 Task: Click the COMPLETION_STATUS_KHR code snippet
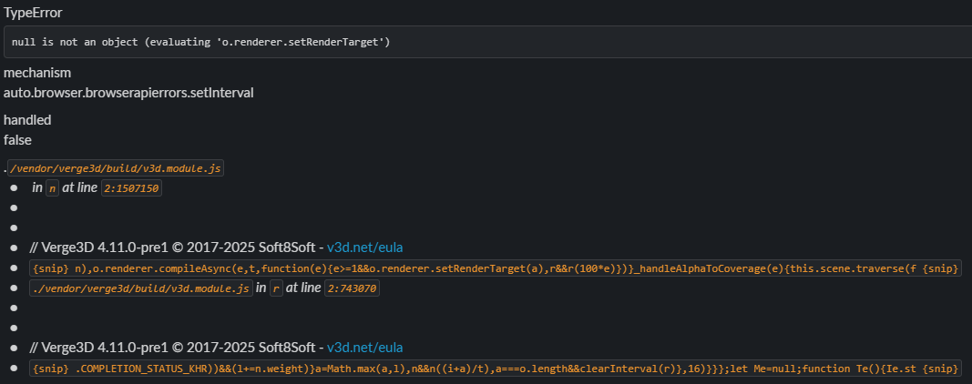[496, 369]
